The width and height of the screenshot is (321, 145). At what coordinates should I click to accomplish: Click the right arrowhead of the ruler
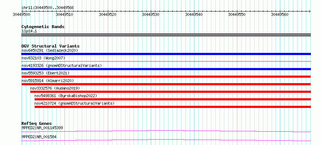coord(310,11)
